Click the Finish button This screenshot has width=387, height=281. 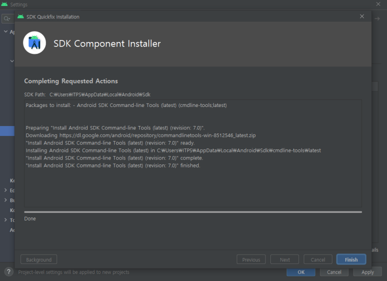click(x=351, y=259)
